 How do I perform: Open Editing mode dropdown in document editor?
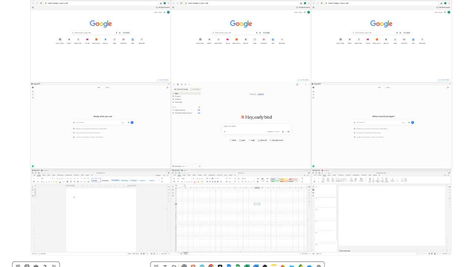(158, 175)
